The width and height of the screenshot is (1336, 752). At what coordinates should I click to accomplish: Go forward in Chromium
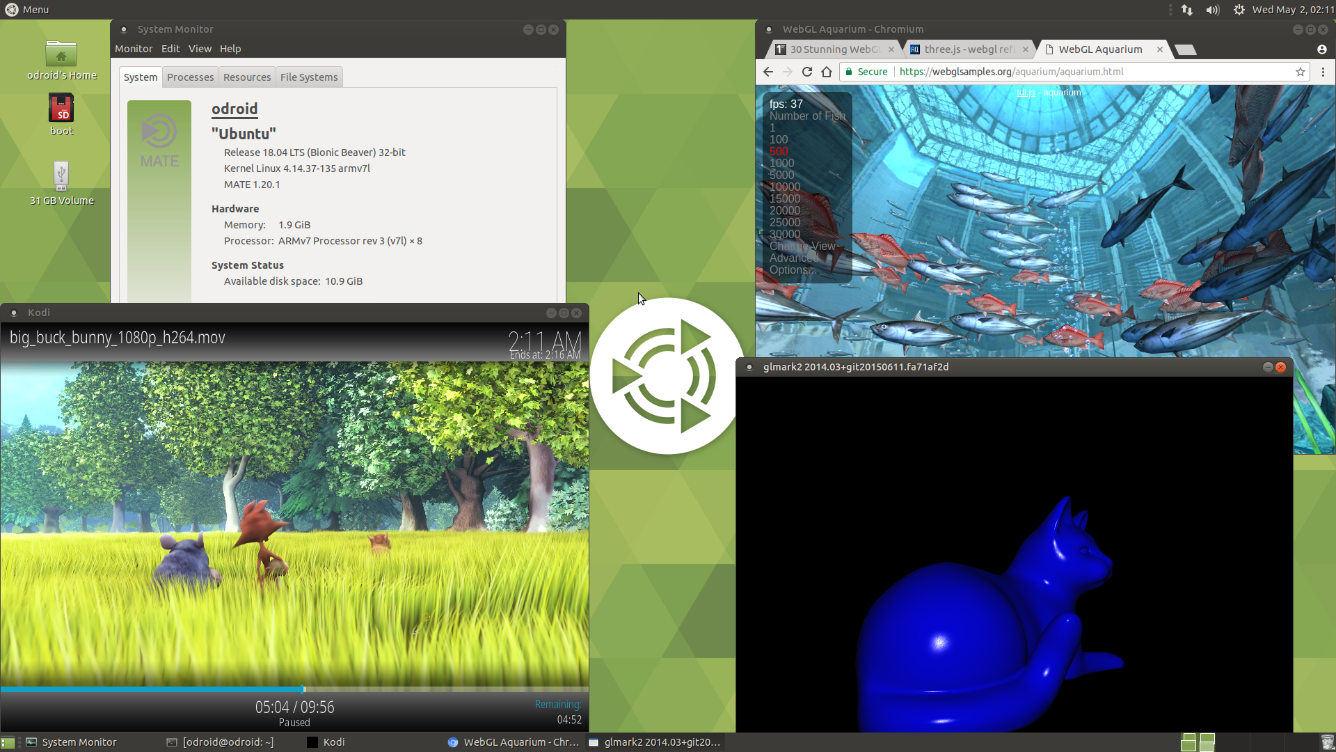788,72
